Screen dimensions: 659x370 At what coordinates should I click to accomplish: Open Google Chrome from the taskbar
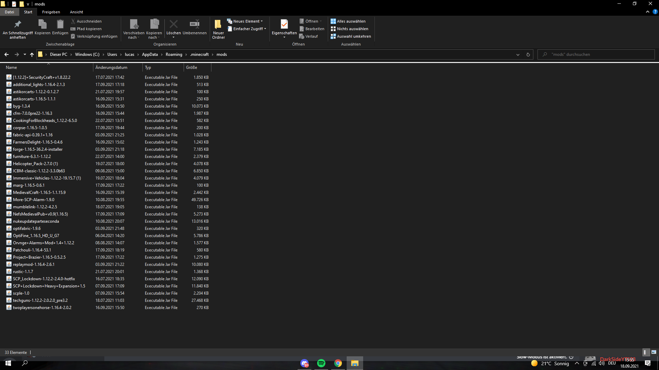point(338,363)
